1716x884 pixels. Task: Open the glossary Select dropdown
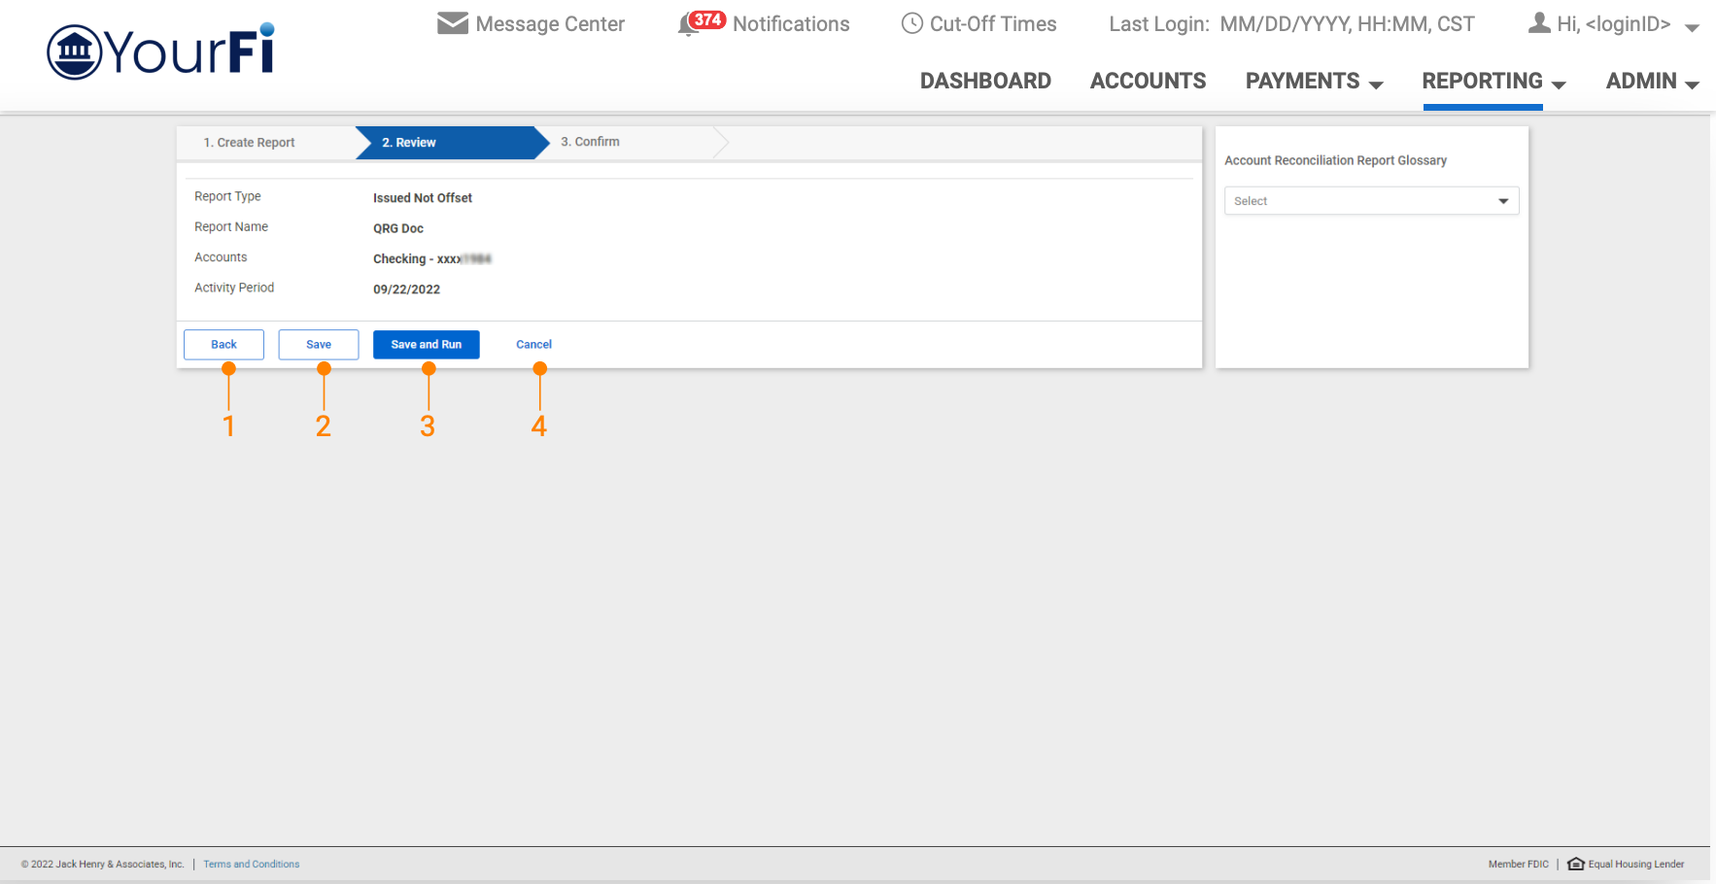(1371, 201)
